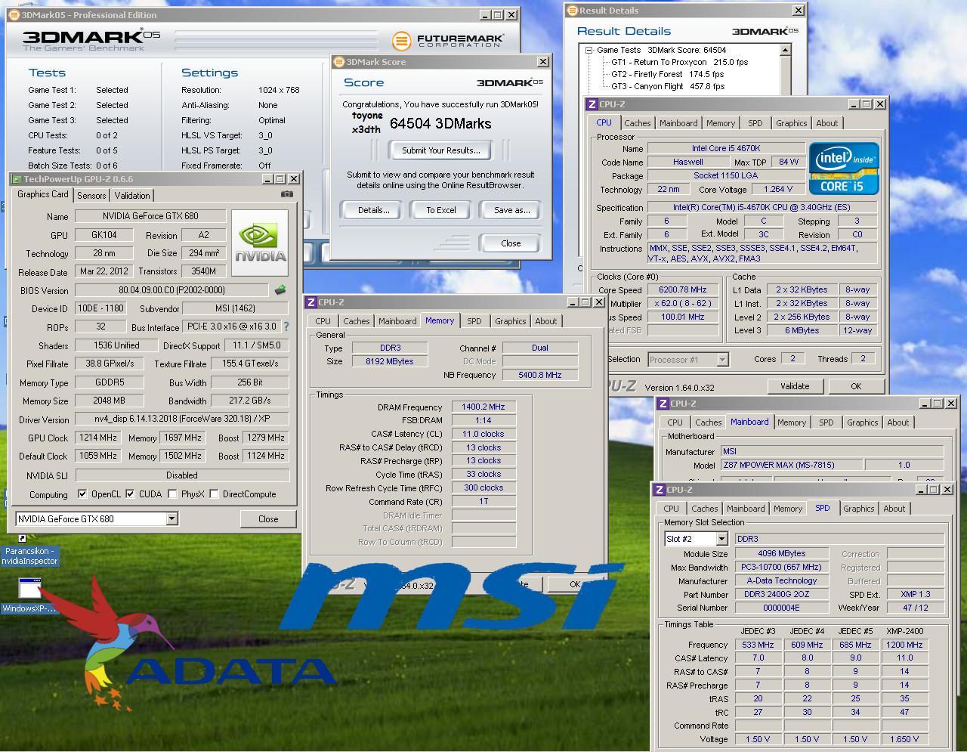This screenshot has height=752, width=967.
Task: Click the Validate button in CPU-Z
Action: pos(795,386)
